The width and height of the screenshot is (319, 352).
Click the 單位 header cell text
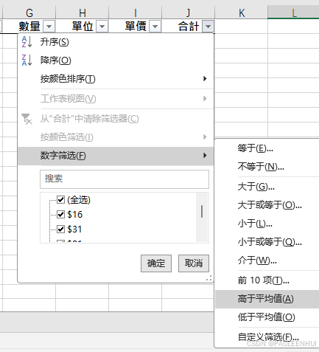pos(83,27)
